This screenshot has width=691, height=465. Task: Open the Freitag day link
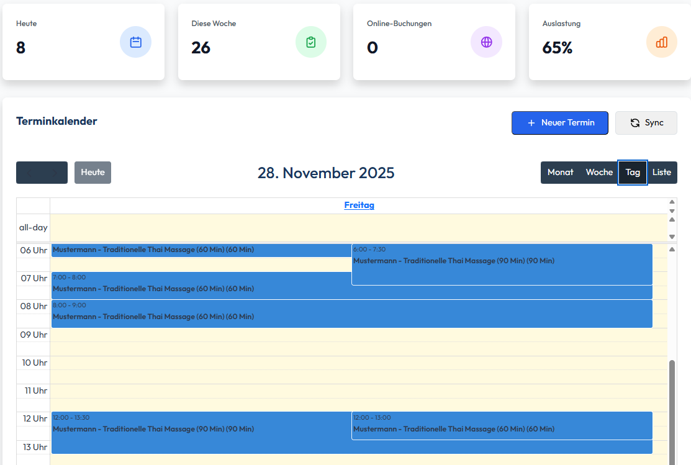pos(359,205)
